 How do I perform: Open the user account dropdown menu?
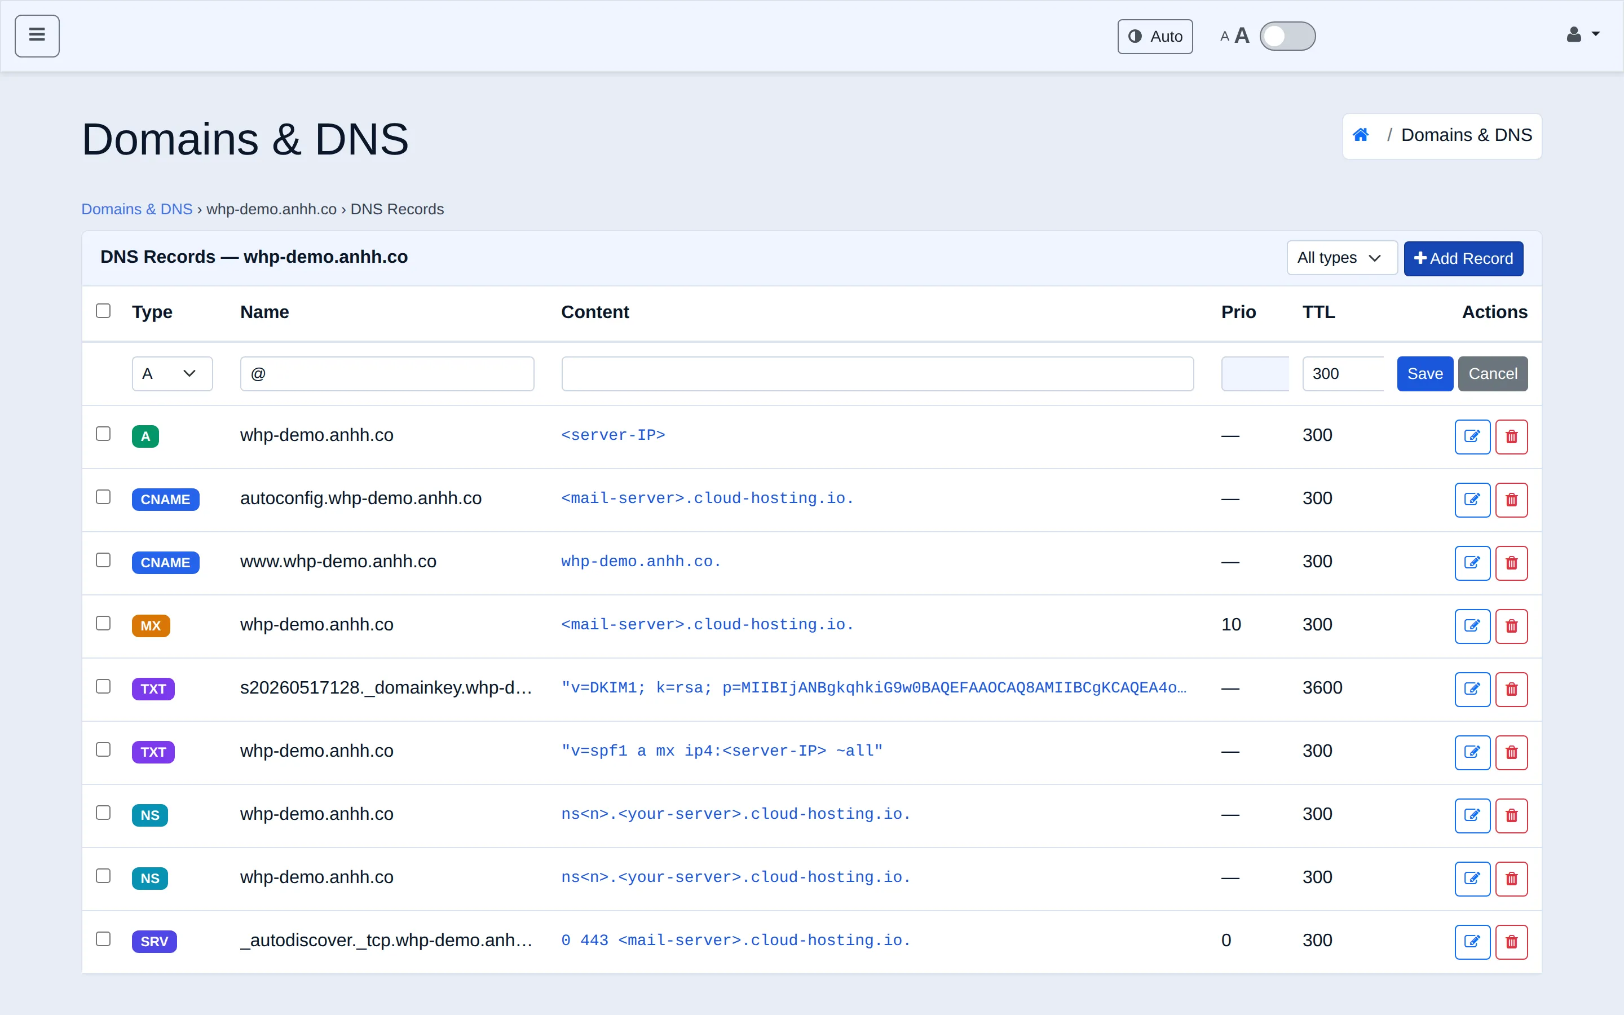tap(1583, 35)
